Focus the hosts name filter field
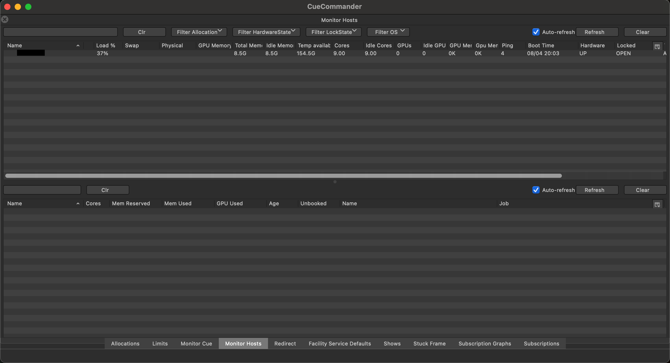 (x=60, y=32)
